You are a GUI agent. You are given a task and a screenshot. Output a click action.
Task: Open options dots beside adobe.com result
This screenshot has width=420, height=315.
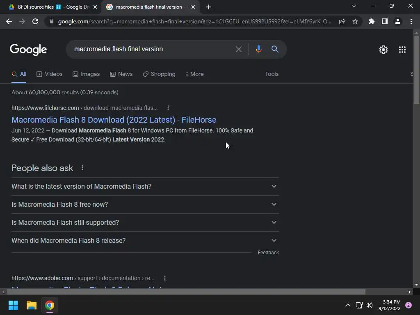pos(165,278)
